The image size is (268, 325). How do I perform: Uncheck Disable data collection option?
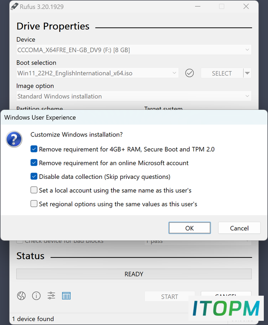pyautogui.click(x=34, y=176)
